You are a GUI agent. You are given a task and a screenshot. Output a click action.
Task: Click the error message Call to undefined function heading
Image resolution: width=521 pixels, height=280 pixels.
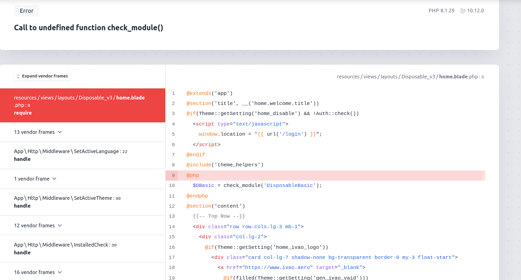coord(89,27)
